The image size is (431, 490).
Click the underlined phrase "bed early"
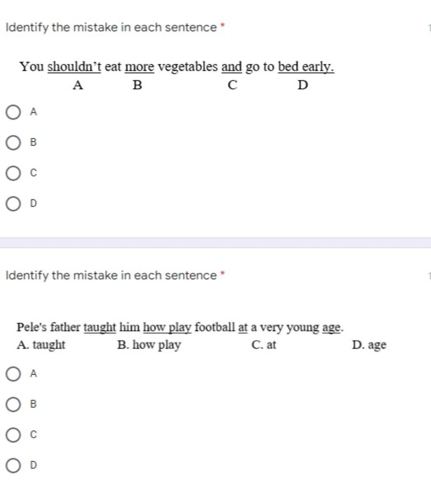(x=306, y=67)
